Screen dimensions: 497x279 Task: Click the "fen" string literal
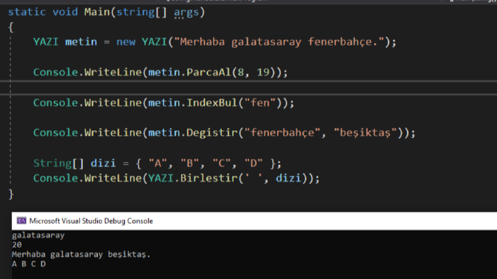pos(260,103)
